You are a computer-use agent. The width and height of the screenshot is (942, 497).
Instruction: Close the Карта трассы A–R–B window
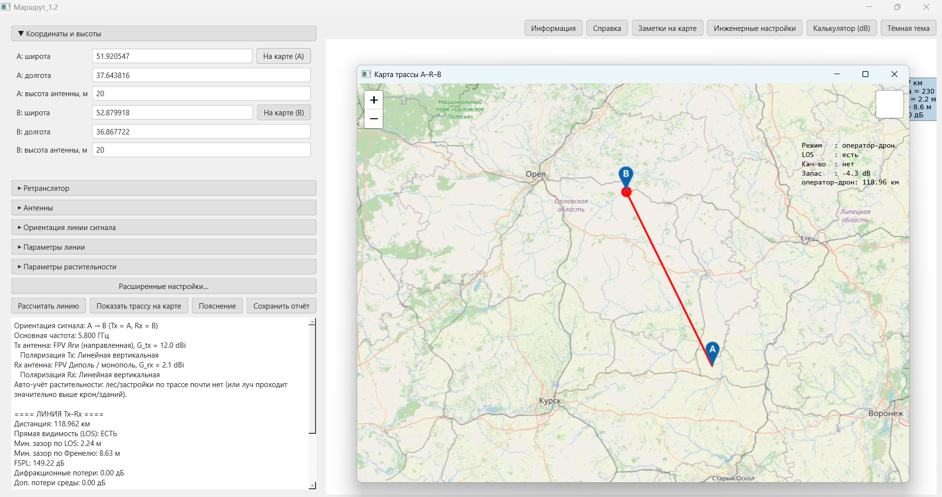click(x=894, y=74)
